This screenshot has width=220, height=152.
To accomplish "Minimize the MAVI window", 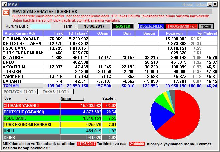I will [x=210, y=4].
